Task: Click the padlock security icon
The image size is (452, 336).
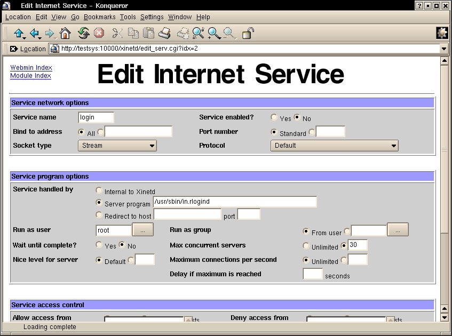Action: click(x=248, y=34)
